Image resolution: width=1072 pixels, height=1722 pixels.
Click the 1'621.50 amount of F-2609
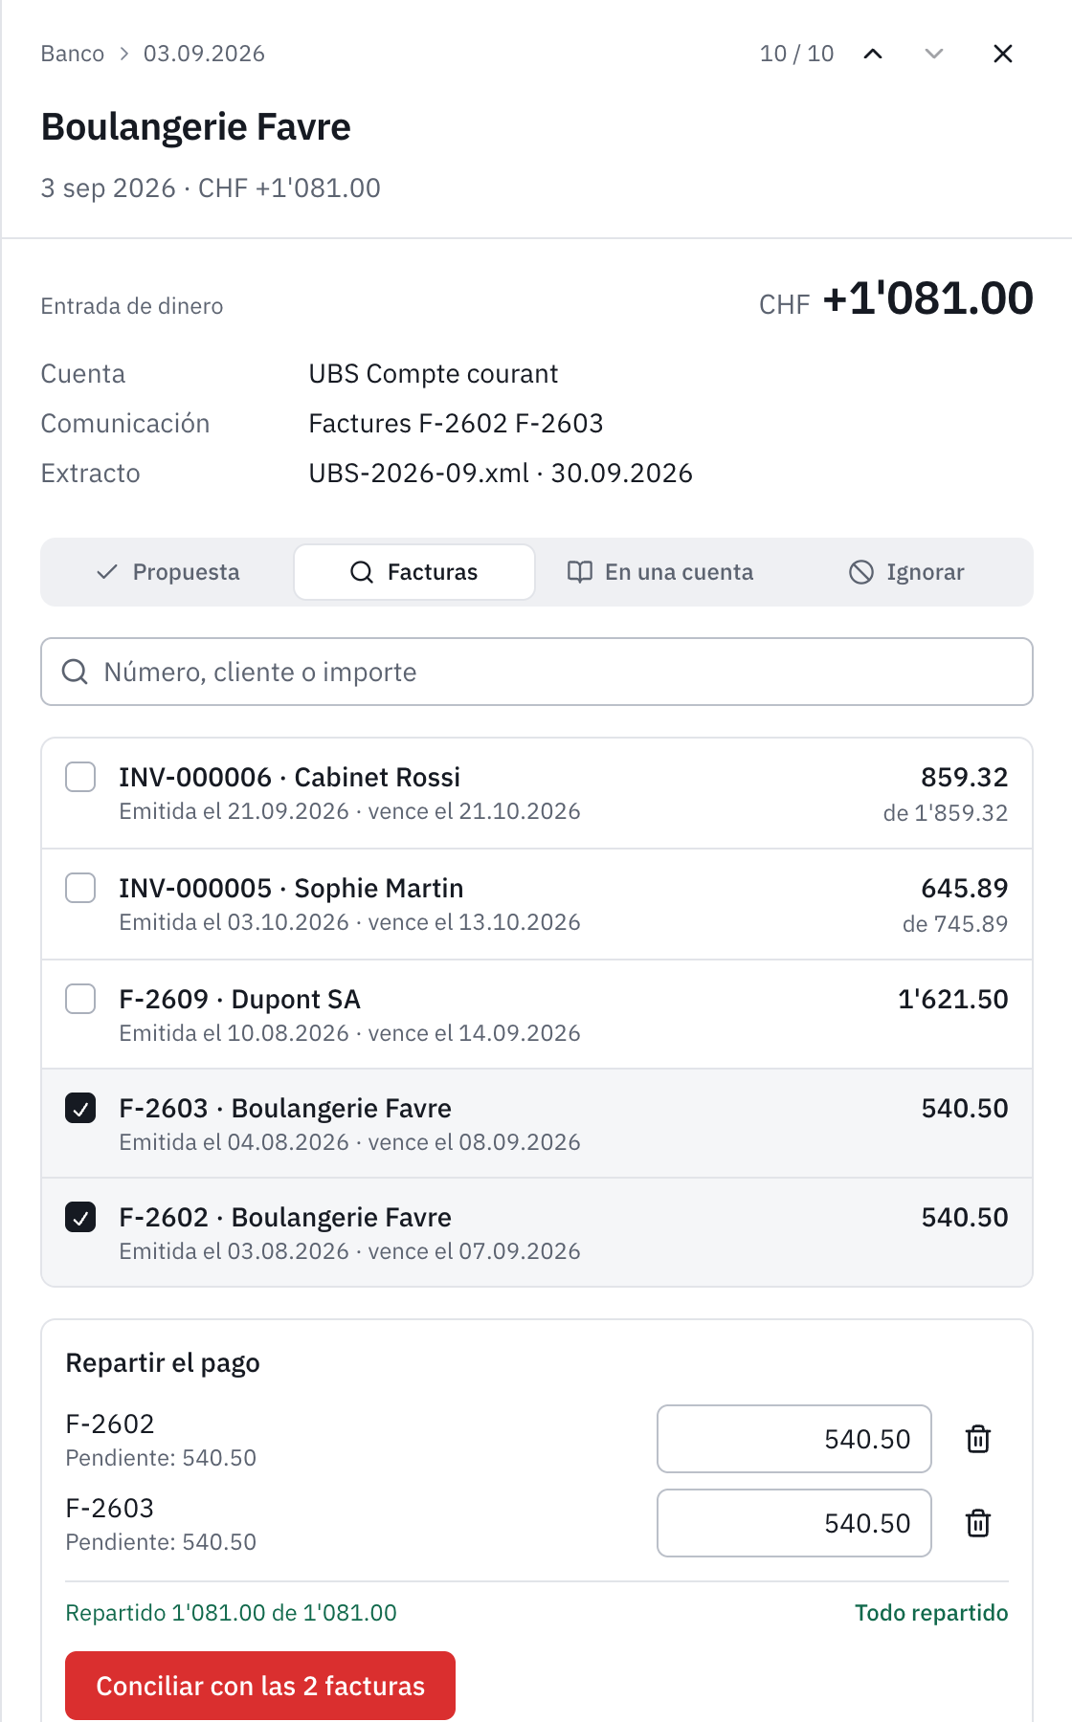click(x=953, y=999)
